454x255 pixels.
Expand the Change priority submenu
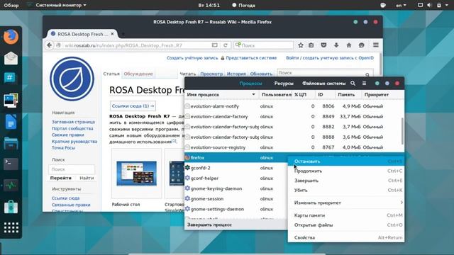coord(346,203)
